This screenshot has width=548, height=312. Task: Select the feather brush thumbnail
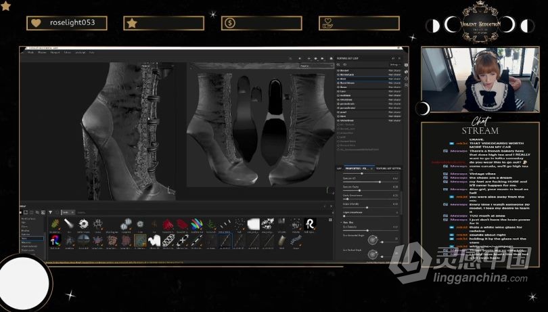click(x=281, y=240)
